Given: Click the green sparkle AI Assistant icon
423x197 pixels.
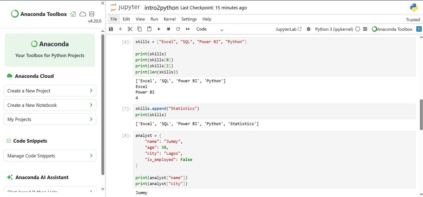Looking at the screenshot, I should pos(10,177).
